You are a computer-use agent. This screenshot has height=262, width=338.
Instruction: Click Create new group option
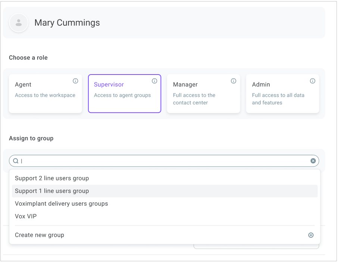(165, 235)
